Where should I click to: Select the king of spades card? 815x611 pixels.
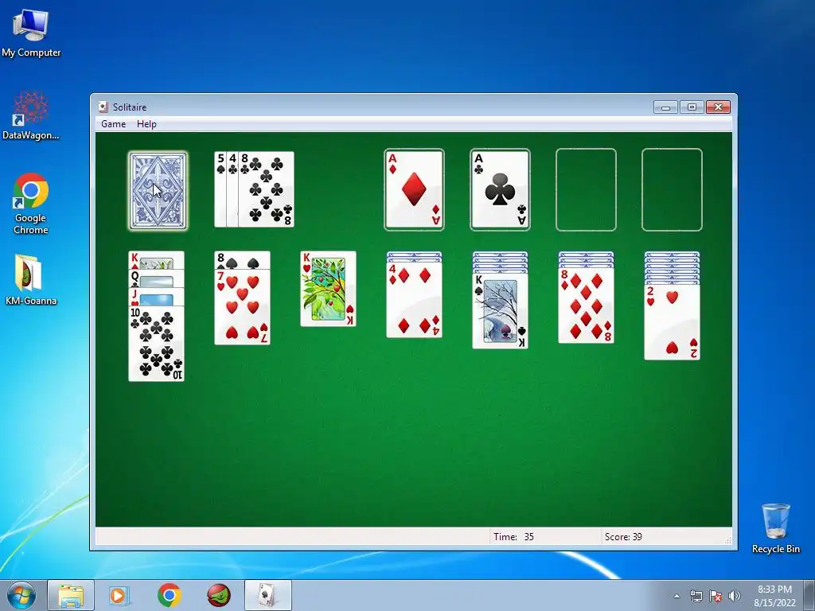[x=500, y=311]
